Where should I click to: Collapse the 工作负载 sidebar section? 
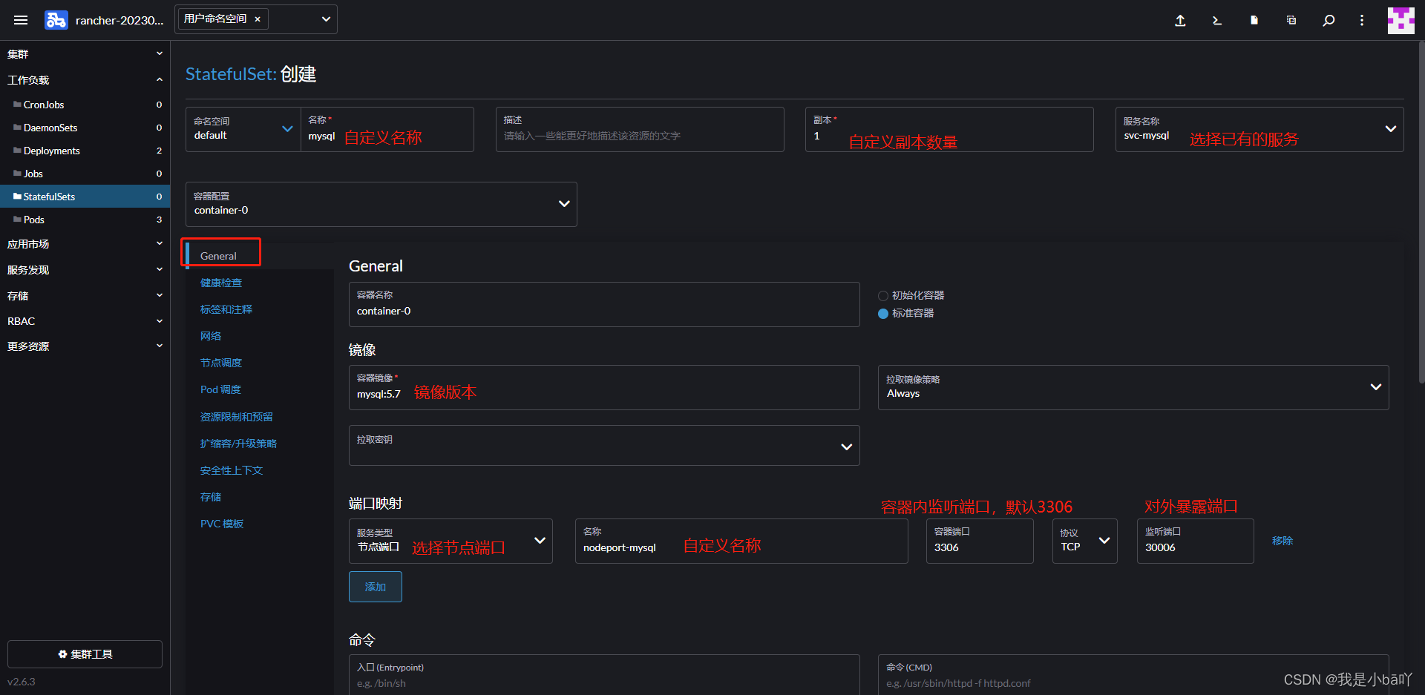click(85, 79)
